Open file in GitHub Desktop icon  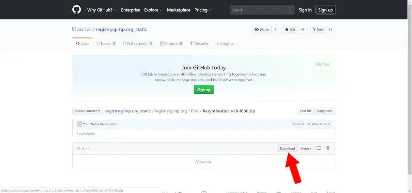(319, 148)
